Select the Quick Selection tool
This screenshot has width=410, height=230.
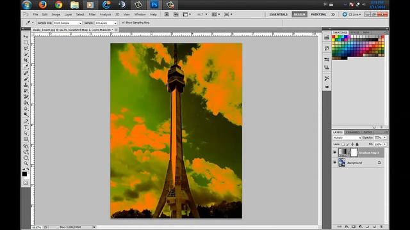[x=26, y=54]
